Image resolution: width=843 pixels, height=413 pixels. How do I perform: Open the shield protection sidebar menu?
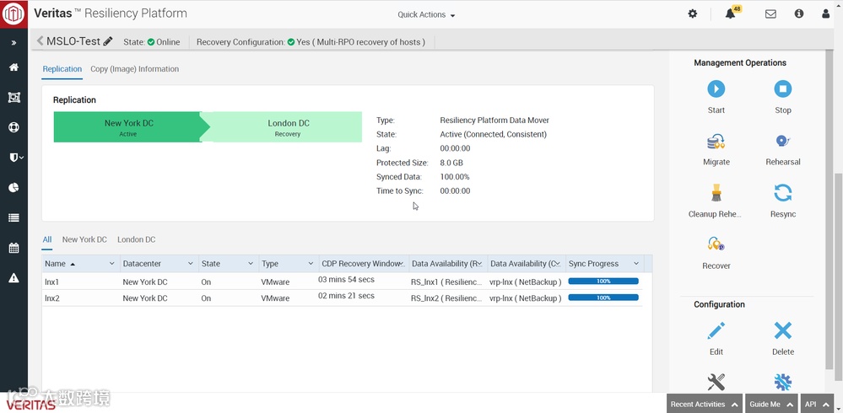click(16, 158)
